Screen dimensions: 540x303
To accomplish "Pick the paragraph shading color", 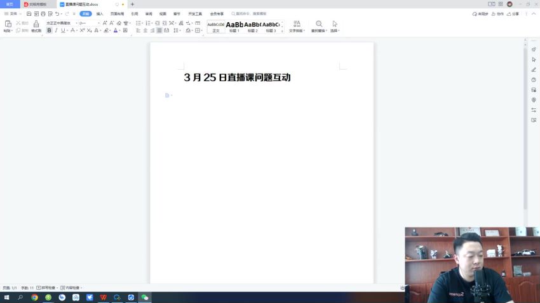I will (188, 30).
